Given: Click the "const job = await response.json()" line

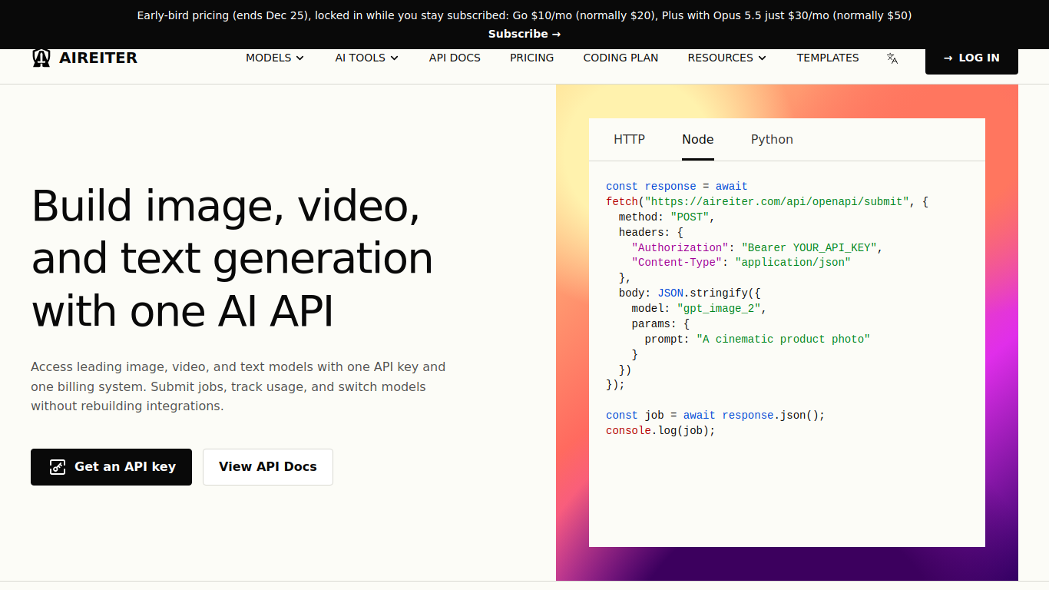Looking at the screenshot, I should point(715,415).
